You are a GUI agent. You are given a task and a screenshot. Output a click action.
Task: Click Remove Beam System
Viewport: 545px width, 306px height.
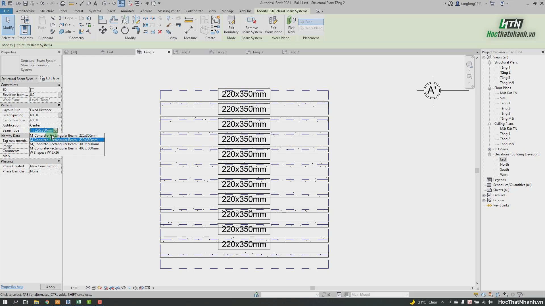tap(252, 25)
